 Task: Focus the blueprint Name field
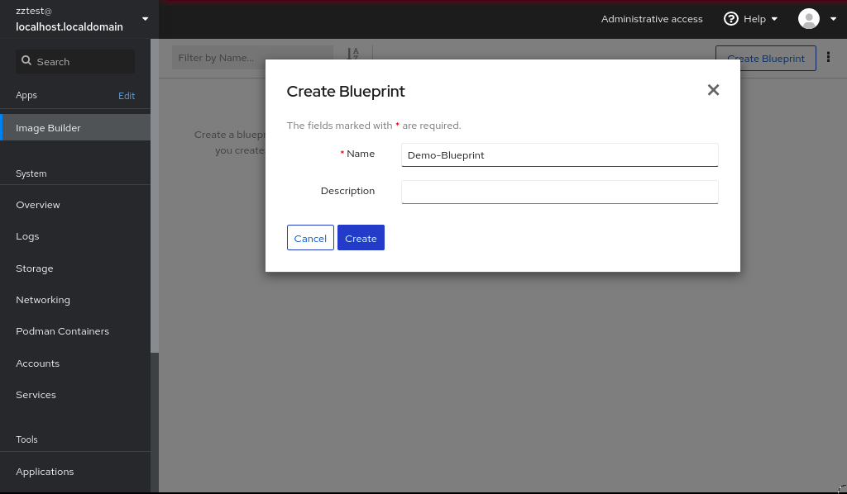point(559,155)
